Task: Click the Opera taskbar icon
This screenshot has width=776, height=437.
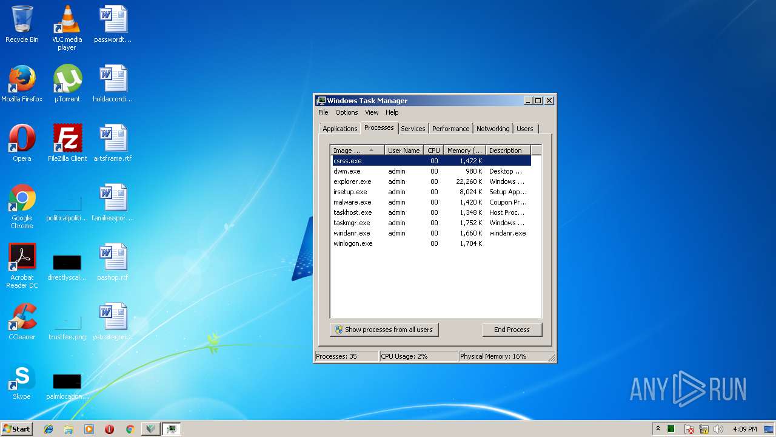Action: point(109,429)
